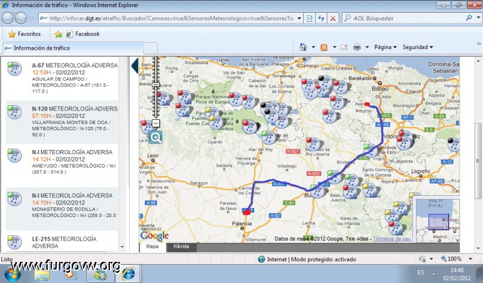Switch to Híbrida map view
The image size is (483, 283).
pyautogui.click(x=181, y=247)
